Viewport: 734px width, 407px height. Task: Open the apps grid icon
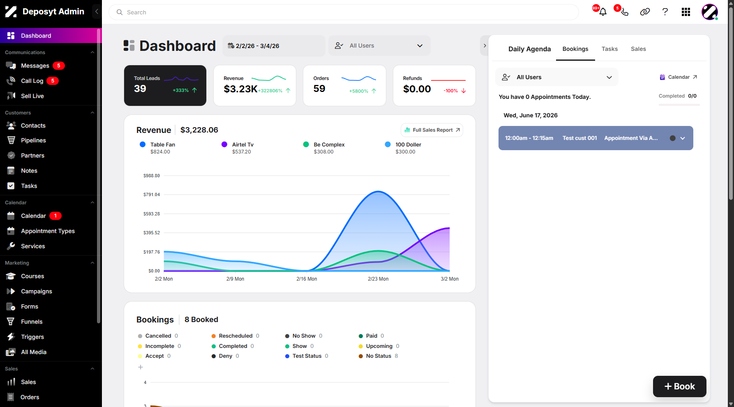(686, 12)
